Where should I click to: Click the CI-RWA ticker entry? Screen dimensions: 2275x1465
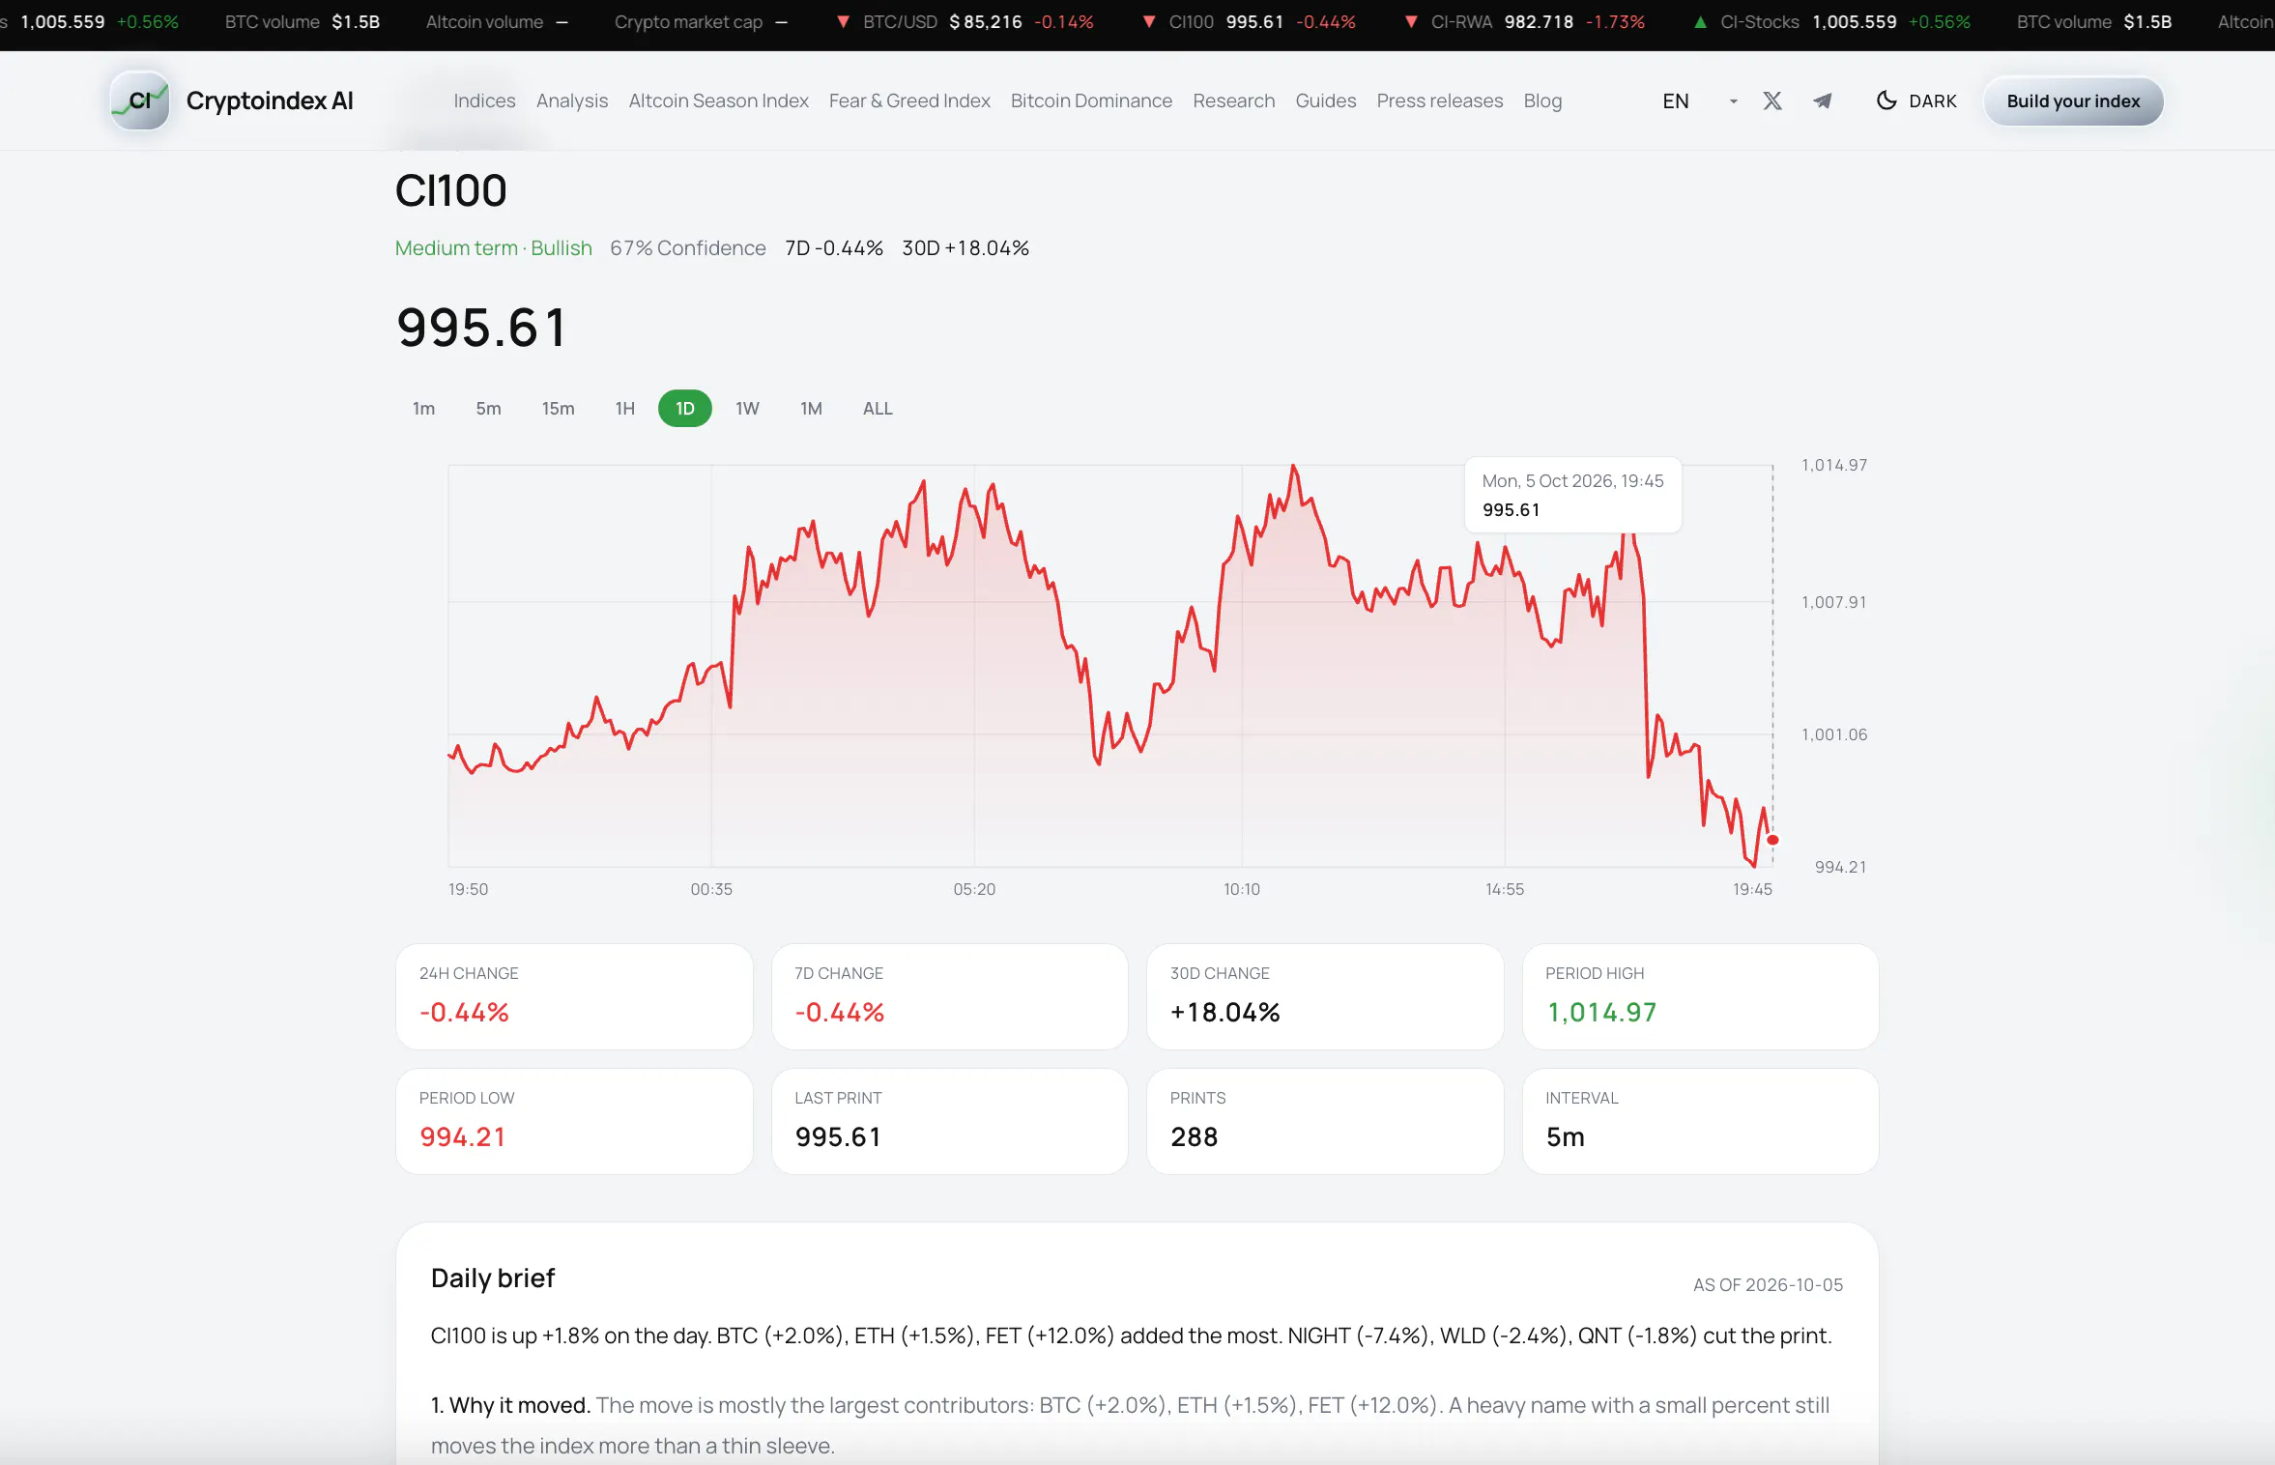pyautogui.click(x=1525, y=21)
